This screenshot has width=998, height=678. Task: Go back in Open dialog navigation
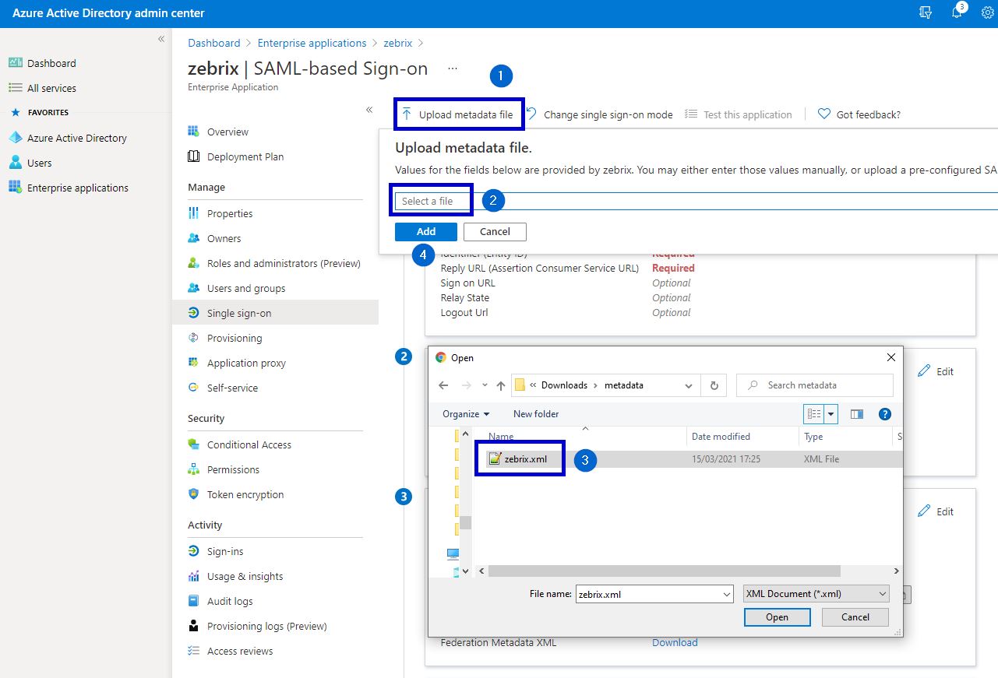[443, 385]
